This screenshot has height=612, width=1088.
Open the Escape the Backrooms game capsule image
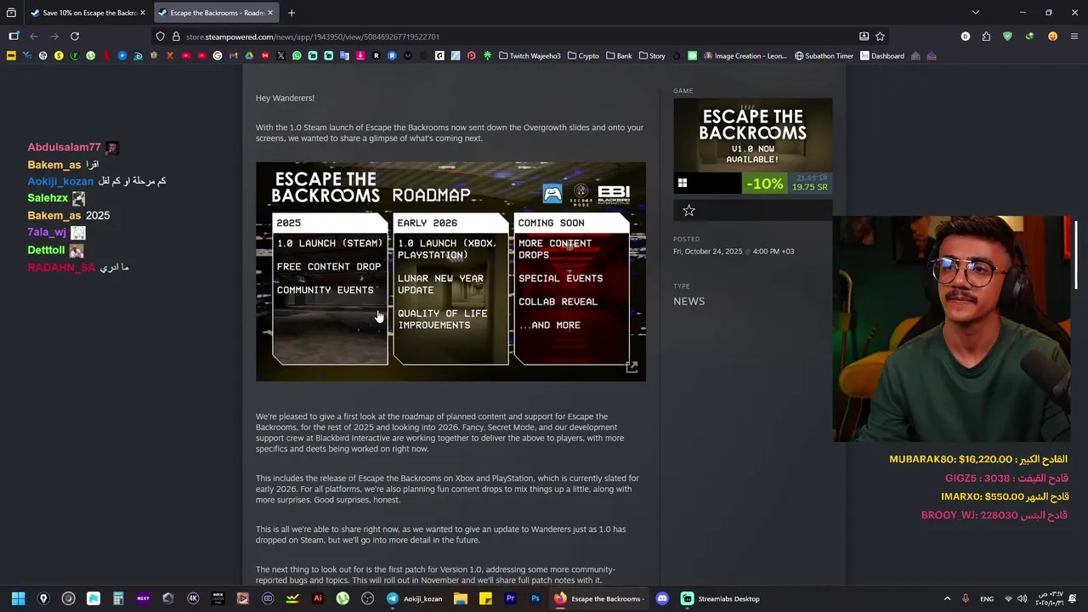pos(752,135)
